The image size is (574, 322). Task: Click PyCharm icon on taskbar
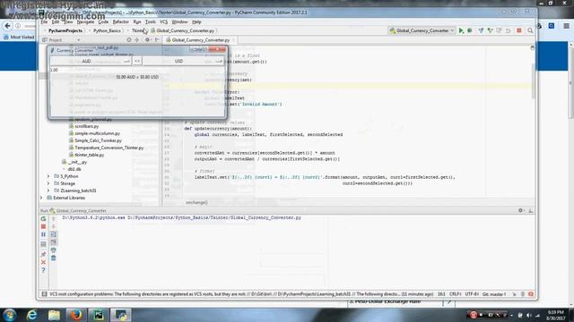pyautogui.click(x=99, y=315)
